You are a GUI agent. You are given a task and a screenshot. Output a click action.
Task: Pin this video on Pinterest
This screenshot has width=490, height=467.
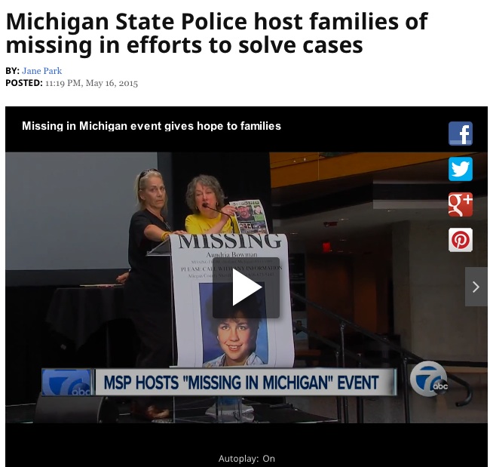(x=461, y=240)
